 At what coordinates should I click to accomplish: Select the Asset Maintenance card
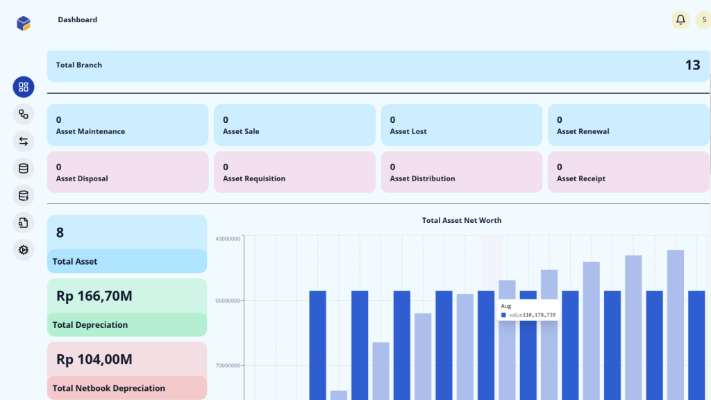coord(128,125)
